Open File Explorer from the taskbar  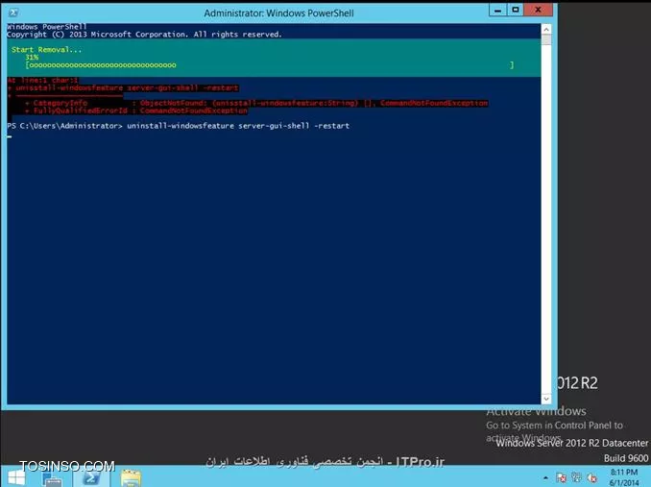click(x=131, y=478)
